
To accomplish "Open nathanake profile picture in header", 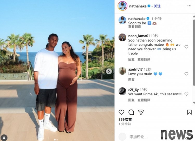I will click(x=122, y=6).
